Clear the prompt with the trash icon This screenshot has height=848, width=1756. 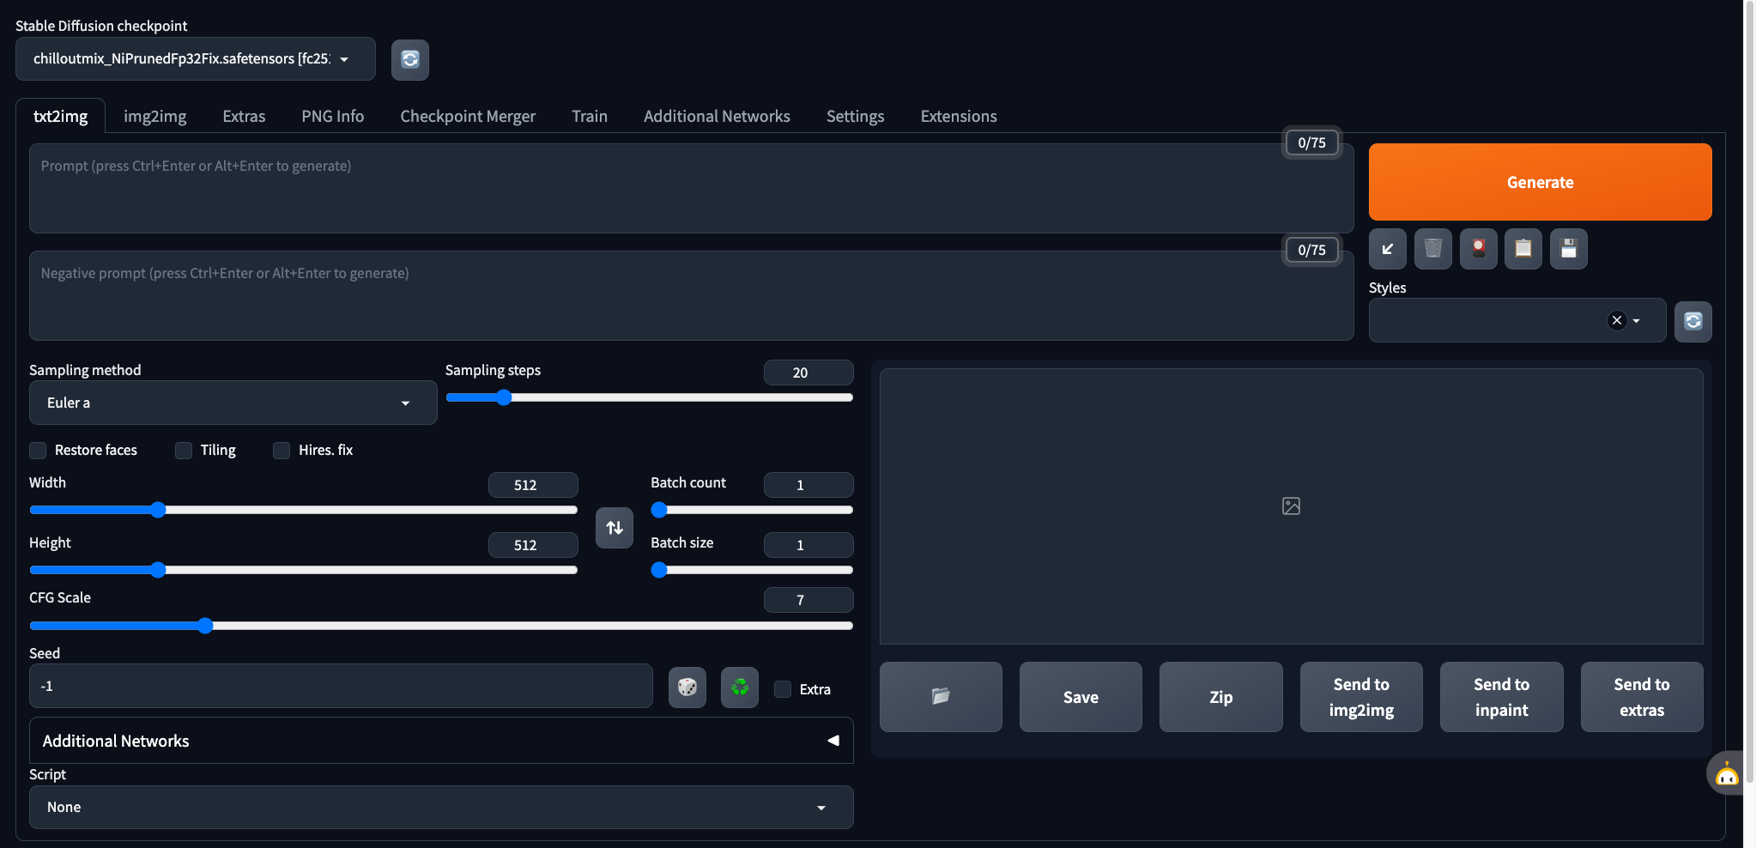1433,249
